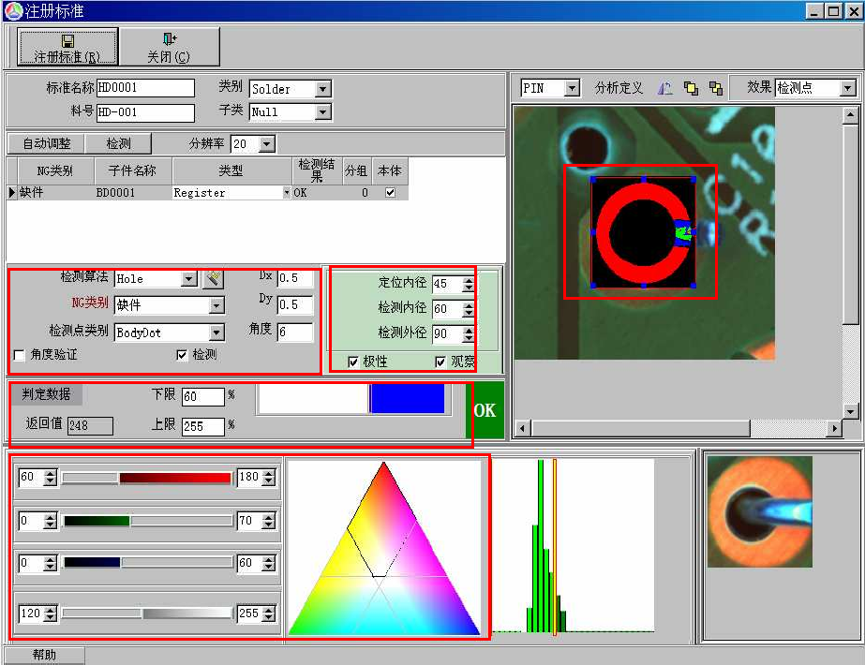Viewport: 865px width, 665px height.
Task: Click the 料号 field containing HD-001
Action: [145, 112]
